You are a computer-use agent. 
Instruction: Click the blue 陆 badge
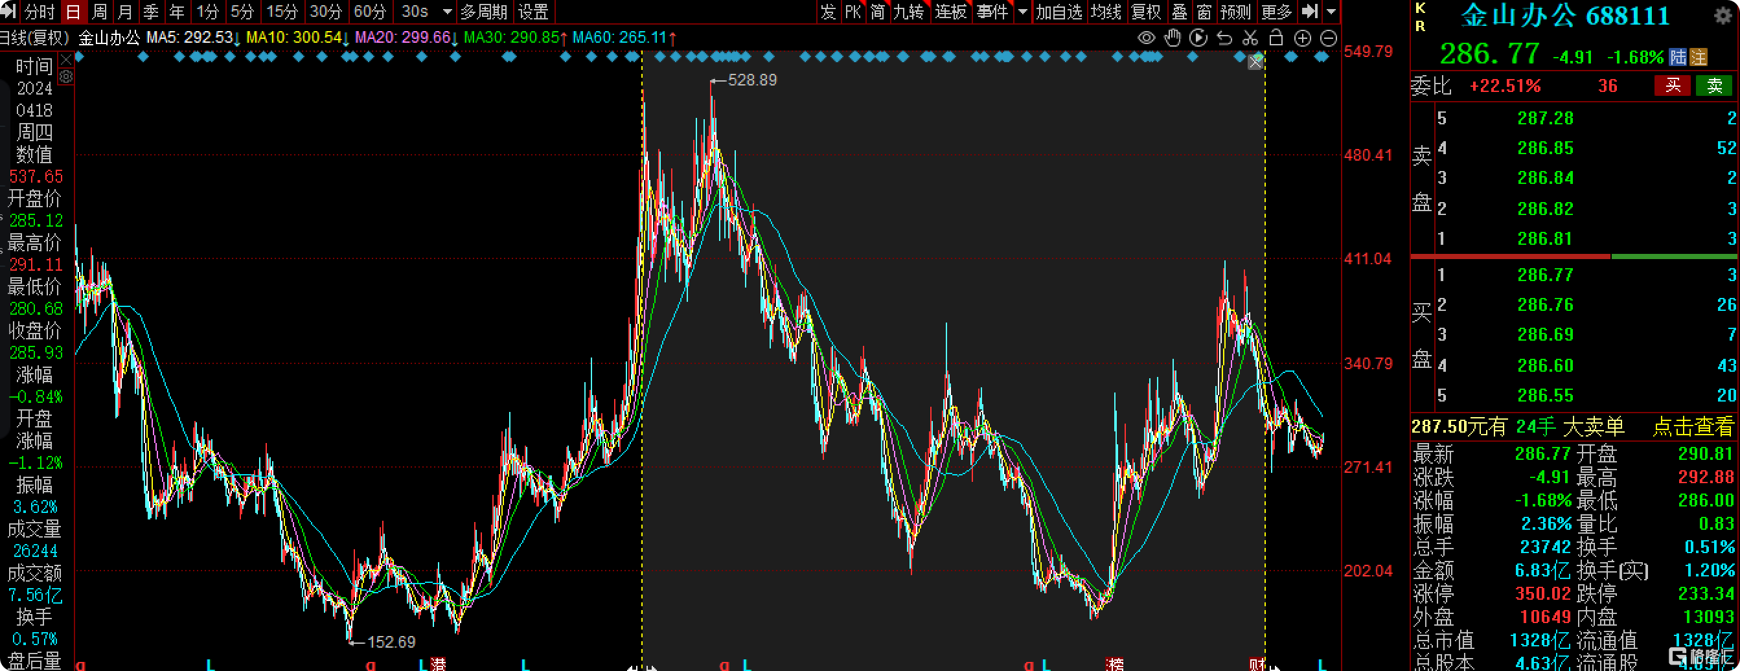tap(1678, 57)
